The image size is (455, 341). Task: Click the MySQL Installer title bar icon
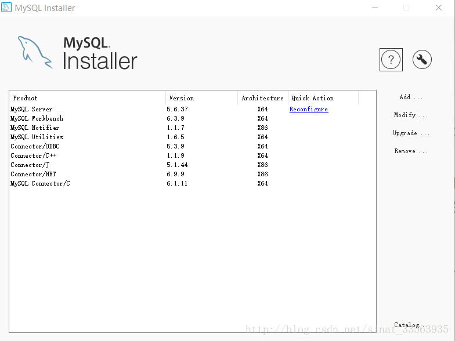click(x=6, y=7)
